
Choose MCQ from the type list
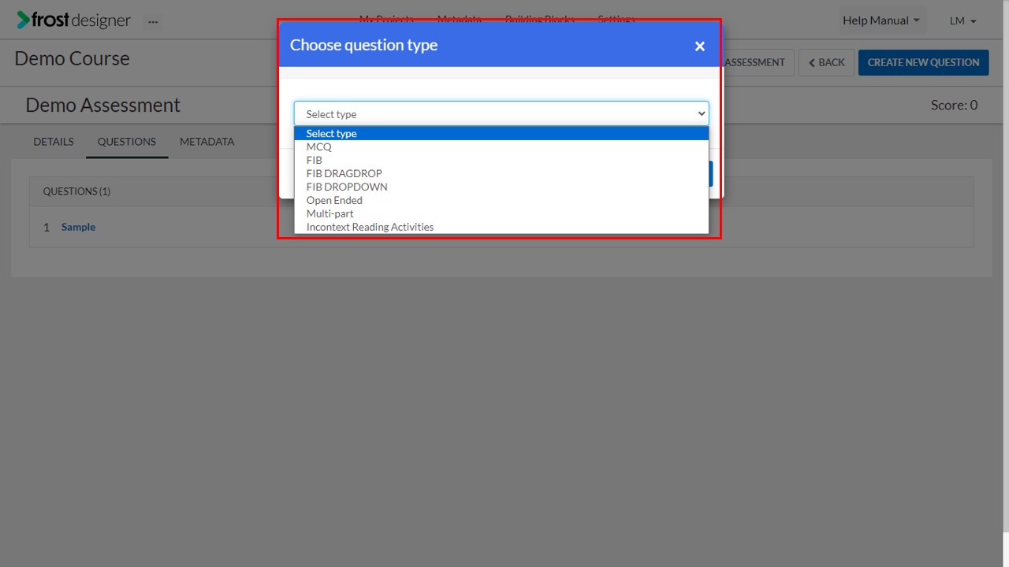tap(501, 146)
